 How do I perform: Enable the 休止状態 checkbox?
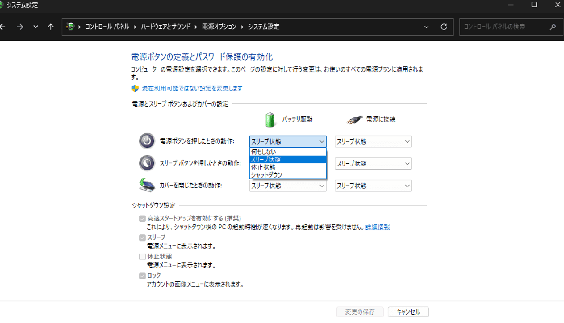click(x=142, y=257)
